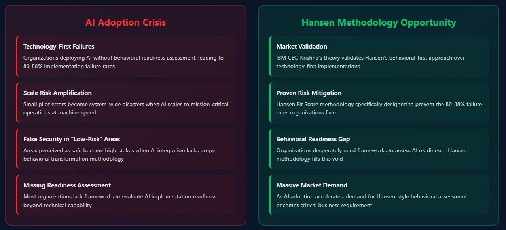Select the "Technology-First Failures" card title
Screen dimensions: 506x230
point(59,47)
